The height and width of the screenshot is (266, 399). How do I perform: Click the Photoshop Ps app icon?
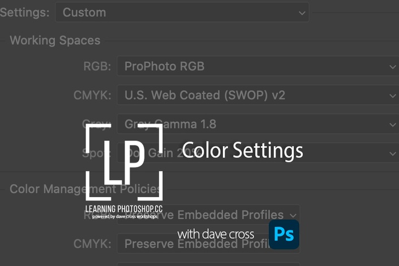pyautogui.click(x=284, y=234)
